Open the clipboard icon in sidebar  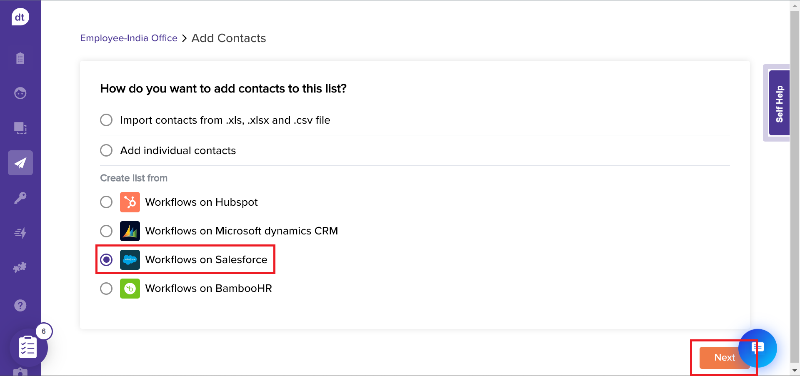(20, 58)
